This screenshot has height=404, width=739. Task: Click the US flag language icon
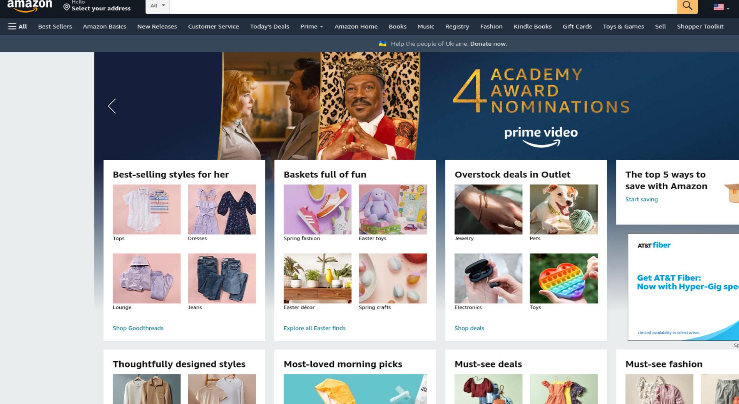718,7
